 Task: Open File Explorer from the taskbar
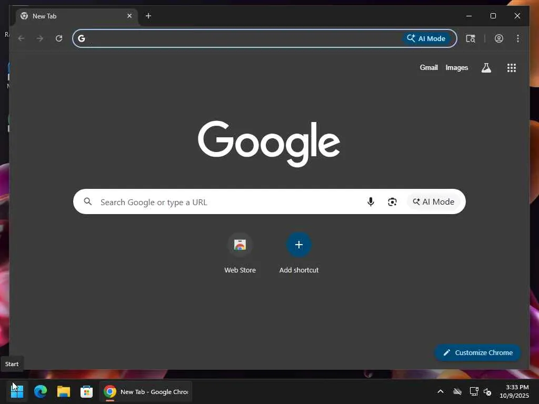point(64,391)
